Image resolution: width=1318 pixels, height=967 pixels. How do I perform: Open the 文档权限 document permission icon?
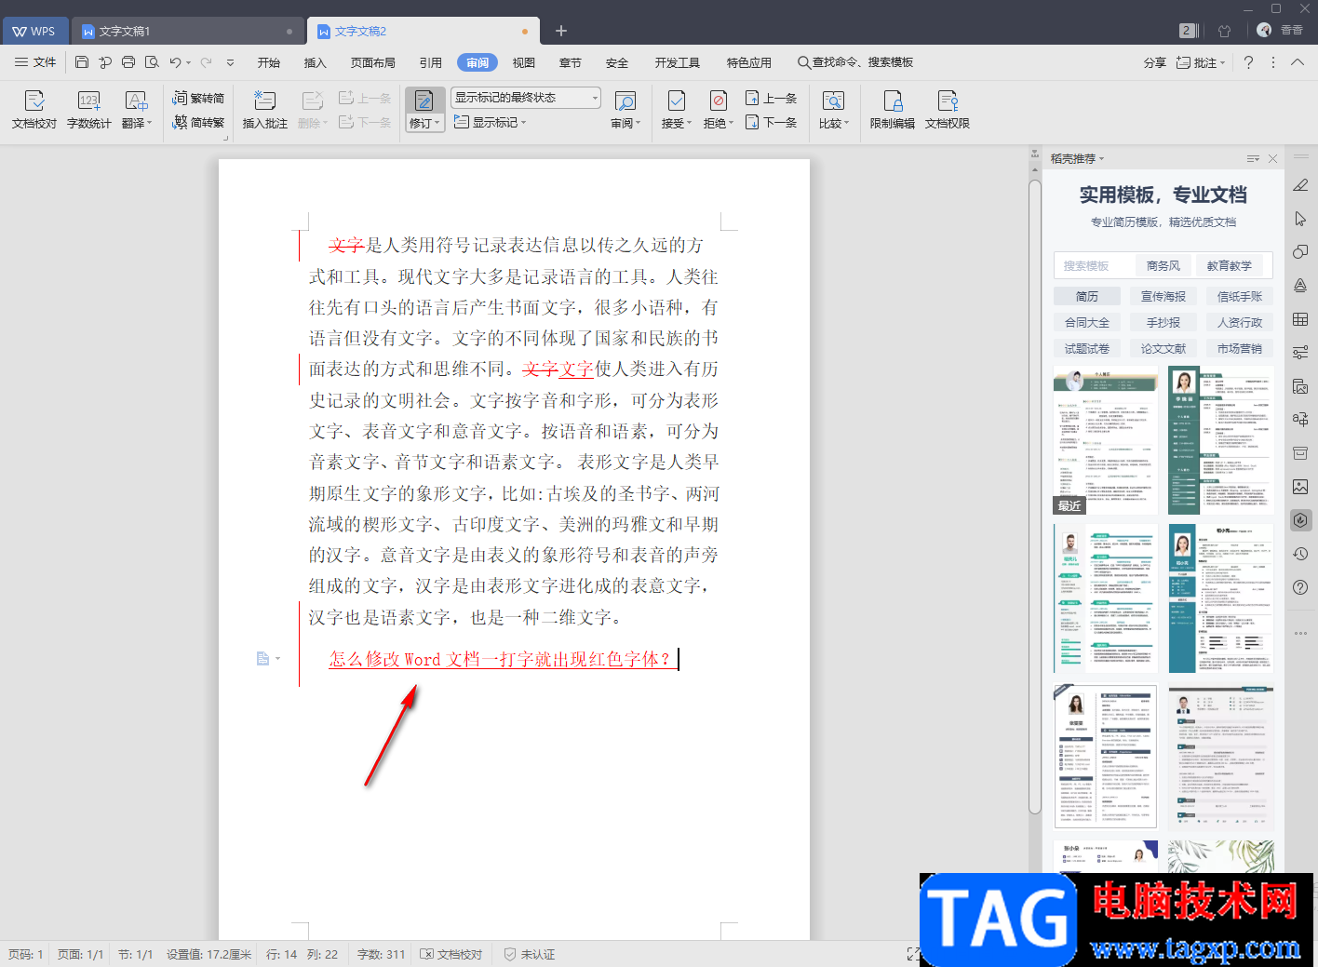coord(947,109)
